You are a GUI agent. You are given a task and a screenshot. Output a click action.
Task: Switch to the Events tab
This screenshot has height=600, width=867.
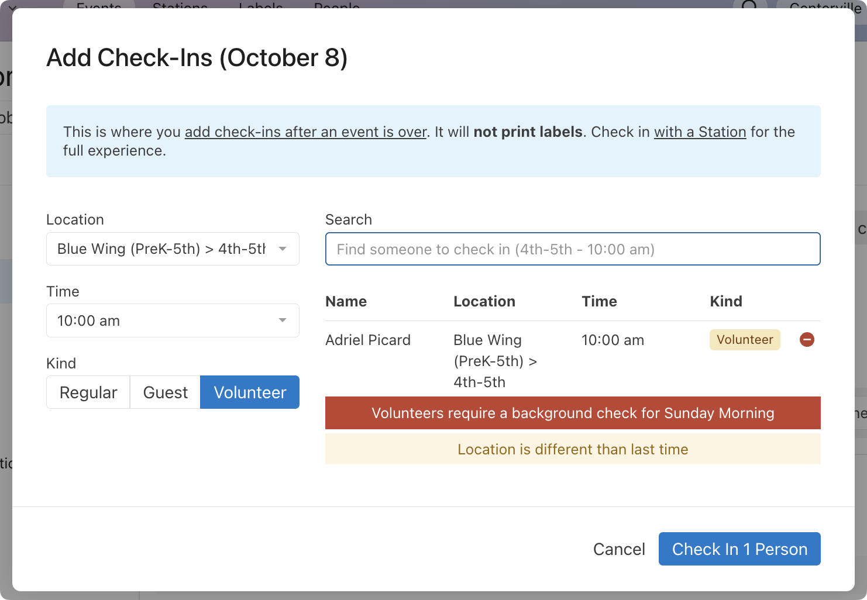[x=99, y=5]
